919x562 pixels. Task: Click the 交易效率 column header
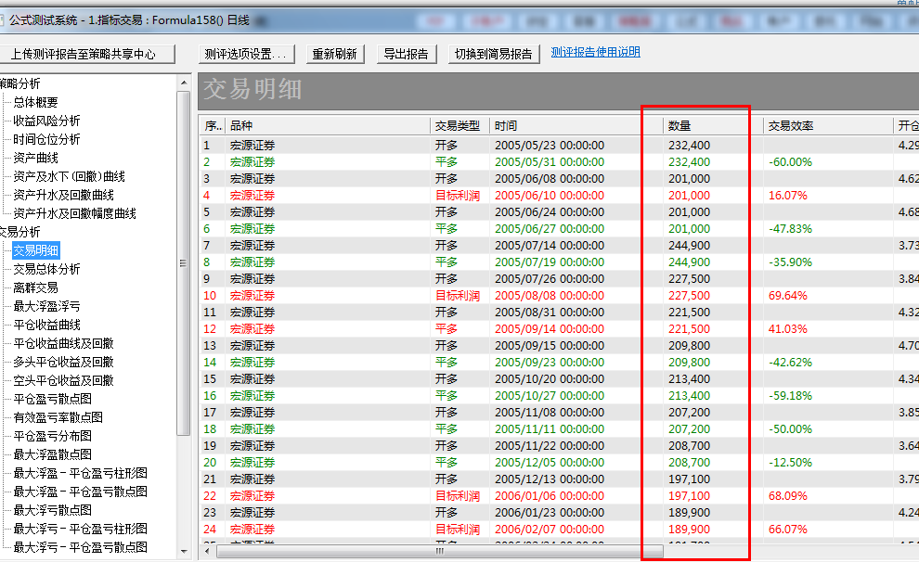pos(791,125)
